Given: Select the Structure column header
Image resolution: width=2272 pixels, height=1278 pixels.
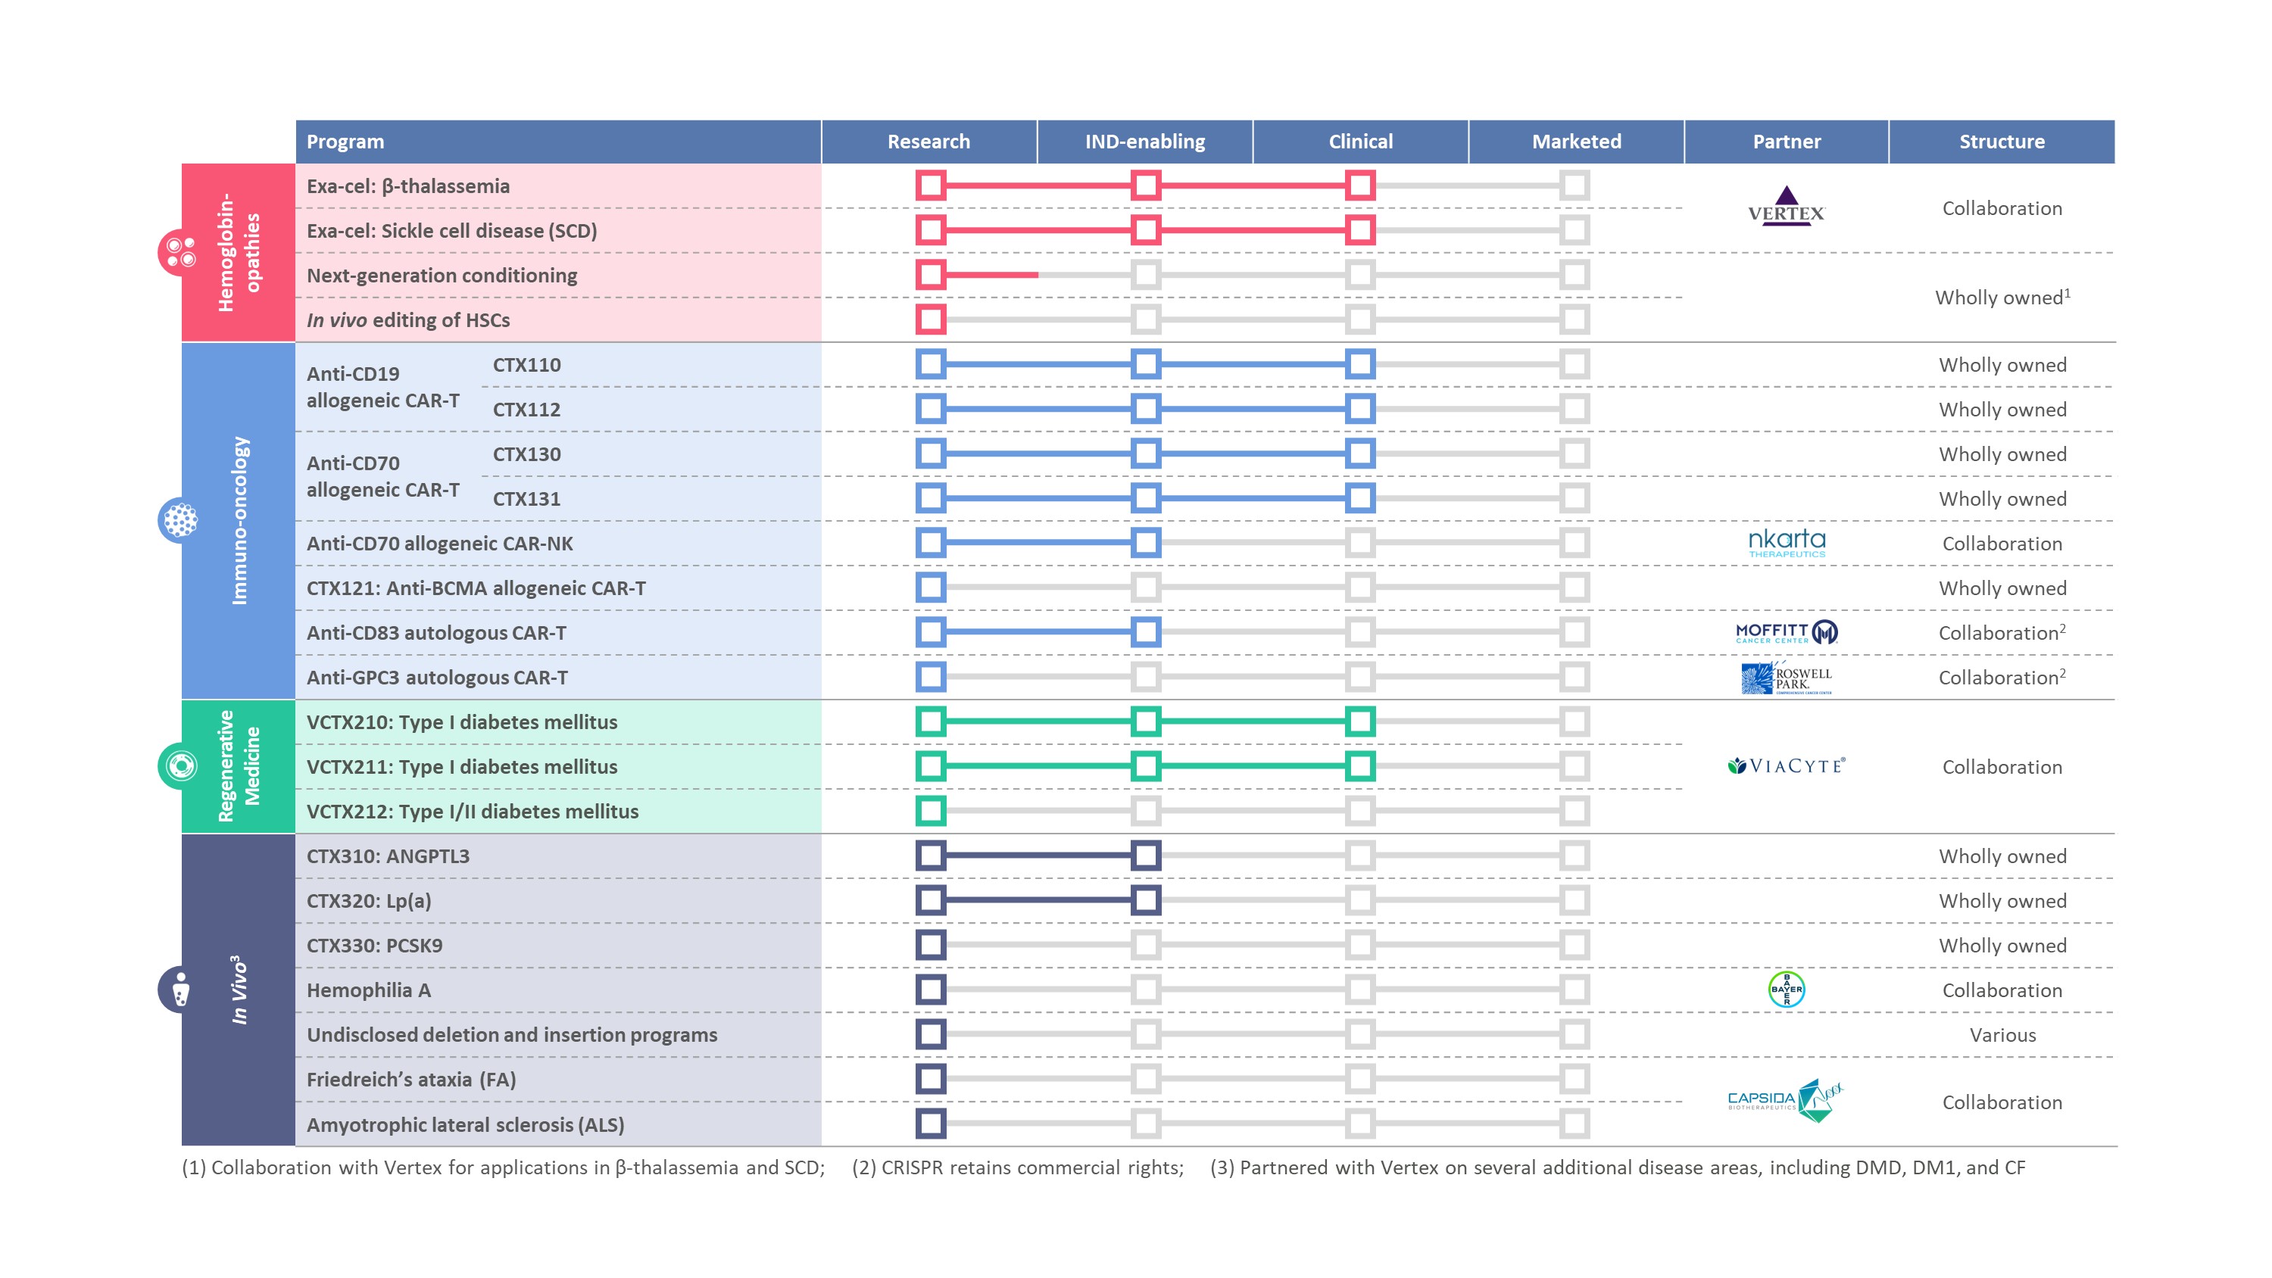Looking at the screenshot, I should (x=2002, y=142).
